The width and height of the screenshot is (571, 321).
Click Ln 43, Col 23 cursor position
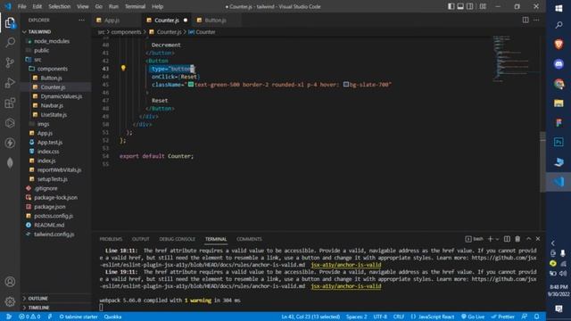310,317
